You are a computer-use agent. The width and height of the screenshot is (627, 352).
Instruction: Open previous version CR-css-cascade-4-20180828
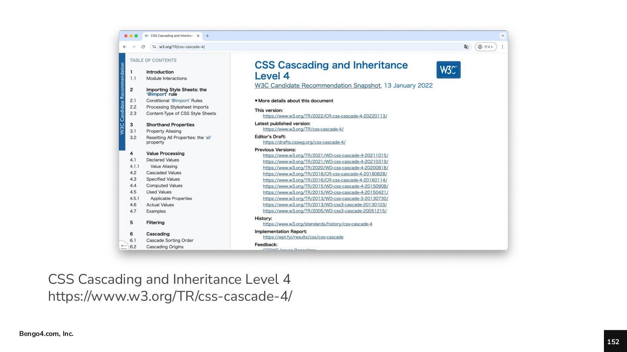(x=325, y=174)
